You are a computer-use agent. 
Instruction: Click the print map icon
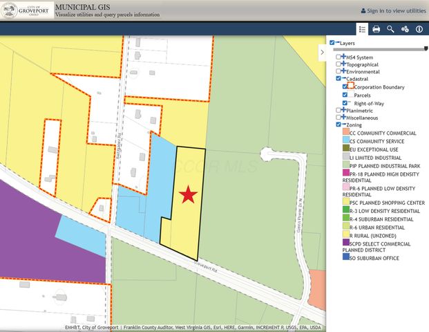point(376,29)
